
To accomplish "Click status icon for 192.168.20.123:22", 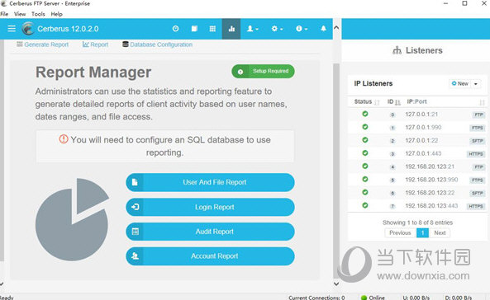I will [x=365, y=192].
